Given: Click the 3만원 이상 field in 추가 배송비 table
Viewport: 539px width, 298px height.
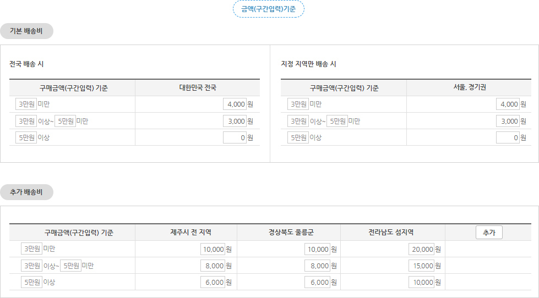Looking at the screenshot, I should tap(31, 266).
